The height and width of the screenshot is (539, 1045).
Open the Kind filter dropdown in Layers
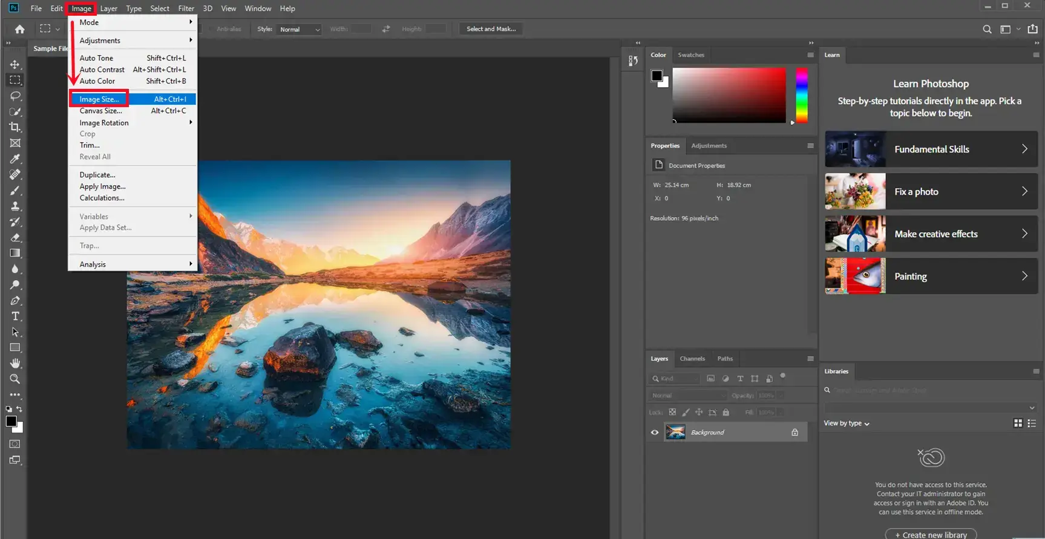tap(674, 379)
